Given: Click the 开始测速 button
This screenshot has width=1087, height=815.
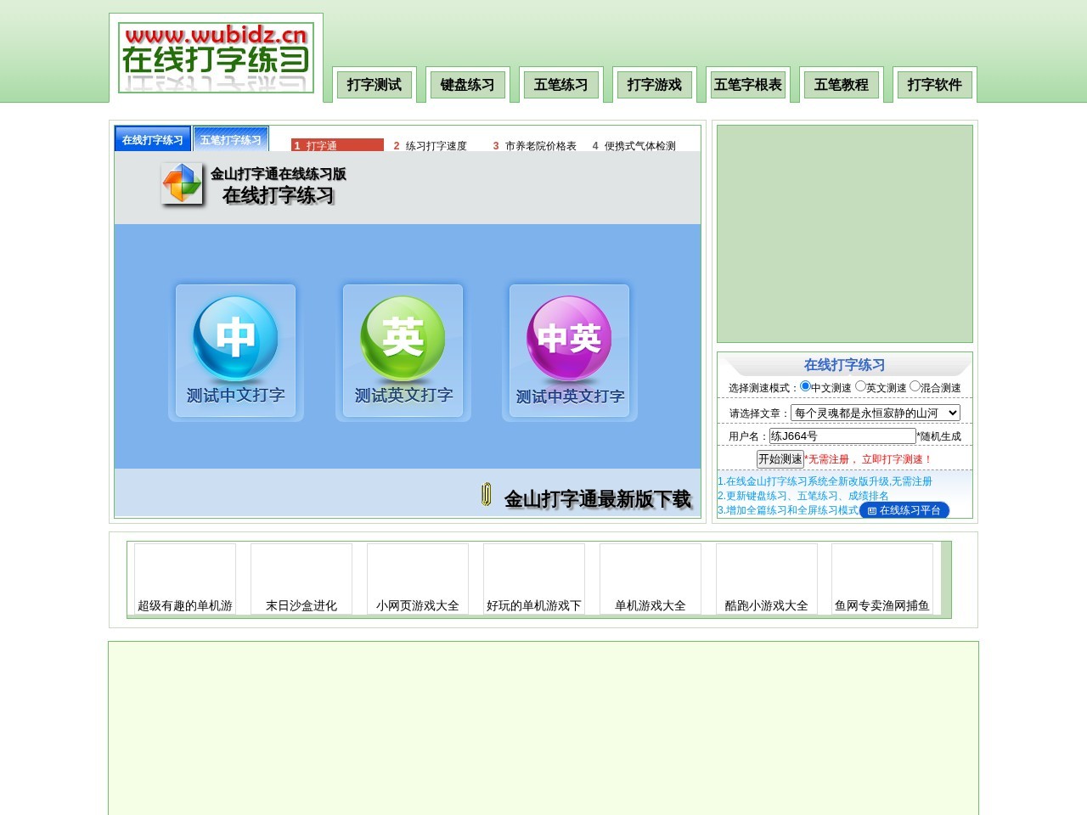Looking at the screenshot, I should pos(780,459).
